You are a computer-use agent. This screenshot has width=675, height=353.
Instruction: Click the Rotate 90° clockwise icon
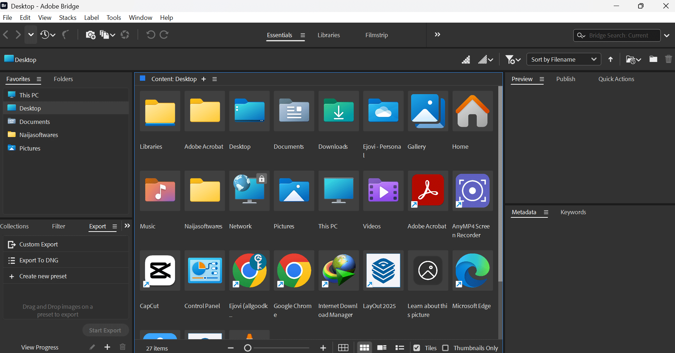point(164,35)
